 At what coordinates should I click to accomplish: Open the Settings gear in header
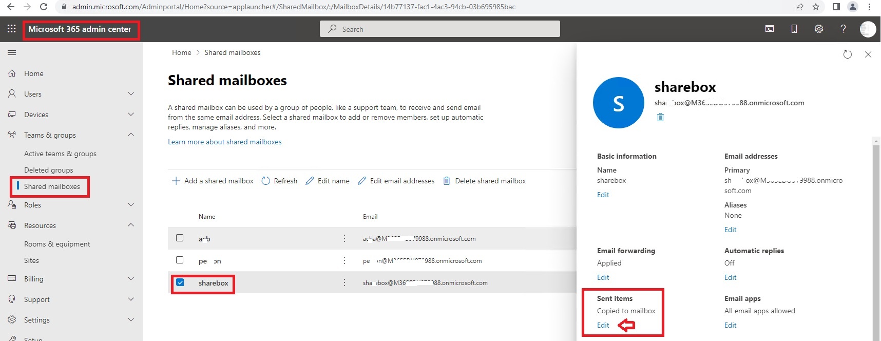tap(819, 29)
